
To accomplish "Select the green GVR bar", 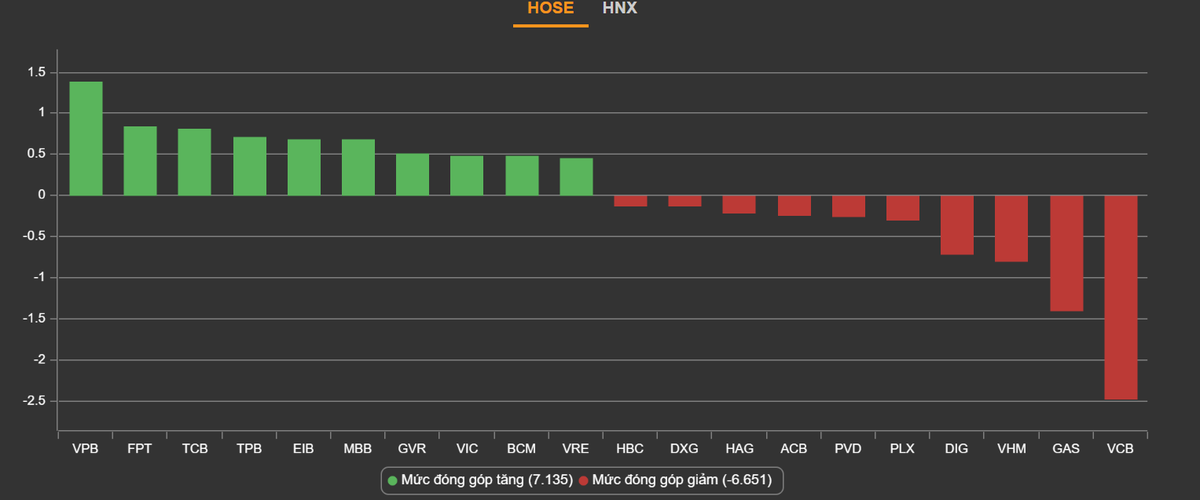I will coord(413,174).
